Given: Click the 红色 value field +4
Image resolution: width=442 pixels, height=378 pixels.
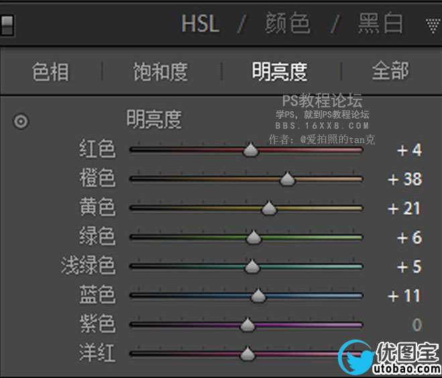Looking at the screenshot, I should [409, 150].
